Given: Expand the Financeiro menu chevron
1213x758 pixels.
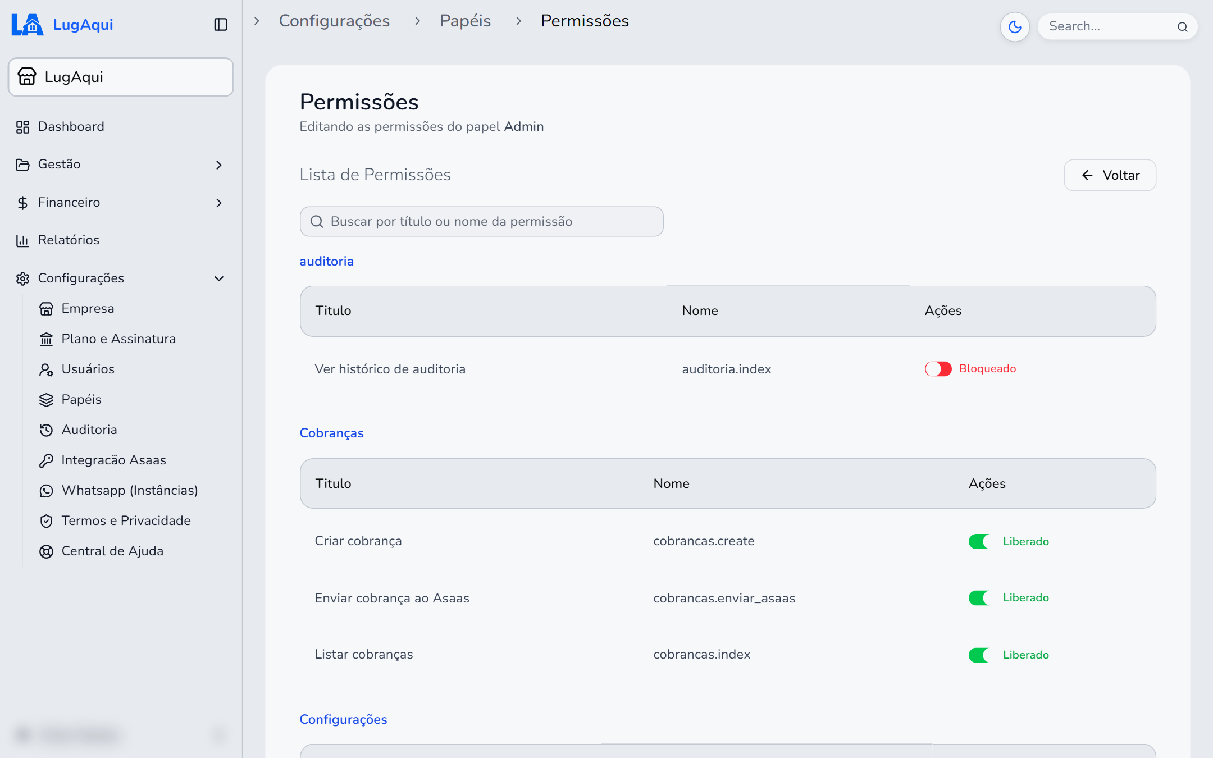Looking at the screenshot, I should tap(219, 203).
